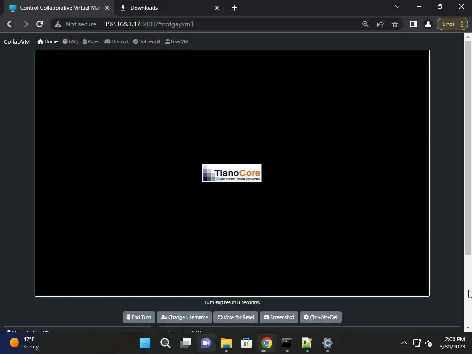Go to the Home nav link

tap(47, 41)
